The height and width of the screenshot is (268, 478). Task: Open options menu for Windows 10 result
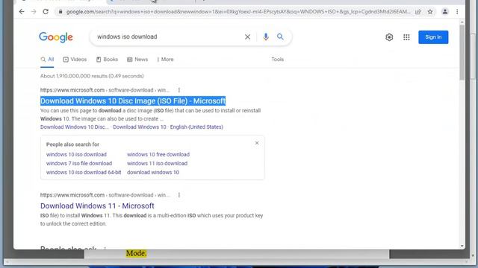pos(179,90)
